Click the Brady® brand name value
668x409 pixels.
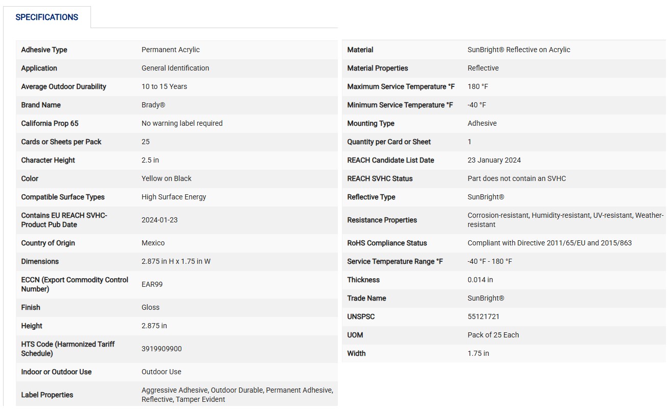click(x=153, y=105)
